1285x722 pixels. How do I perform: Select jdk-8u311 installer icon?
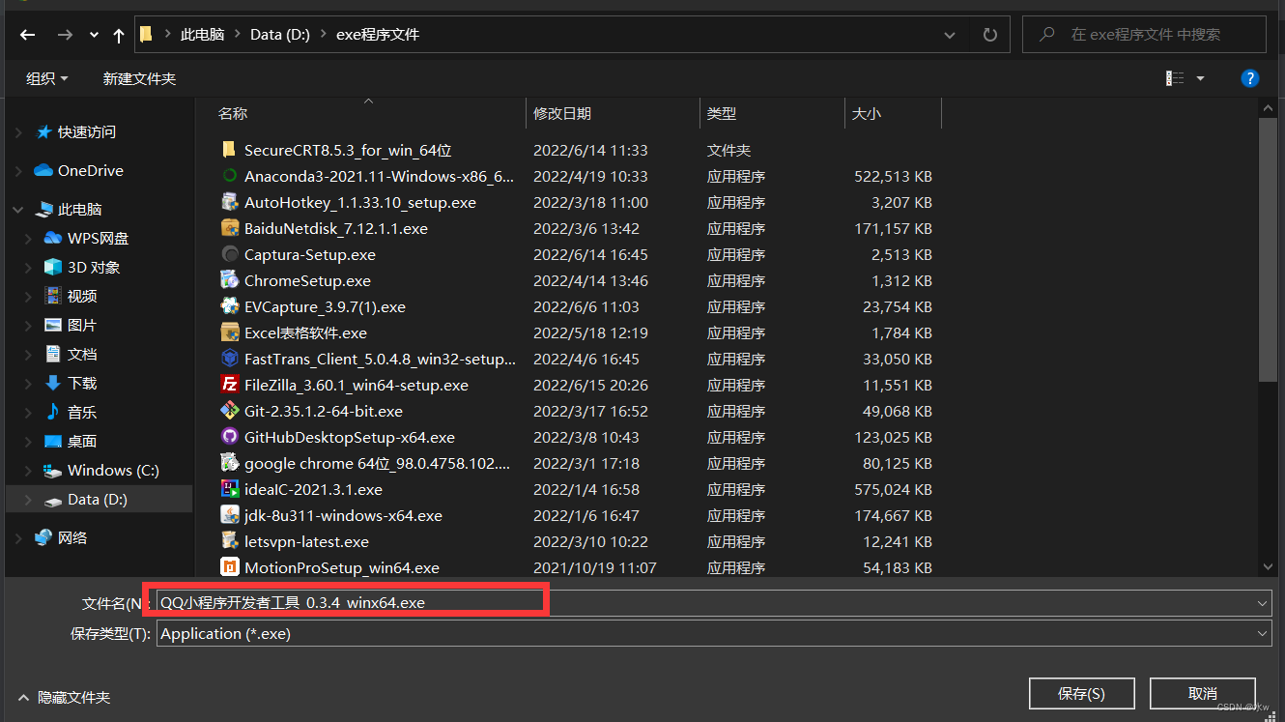click(229, 515)
